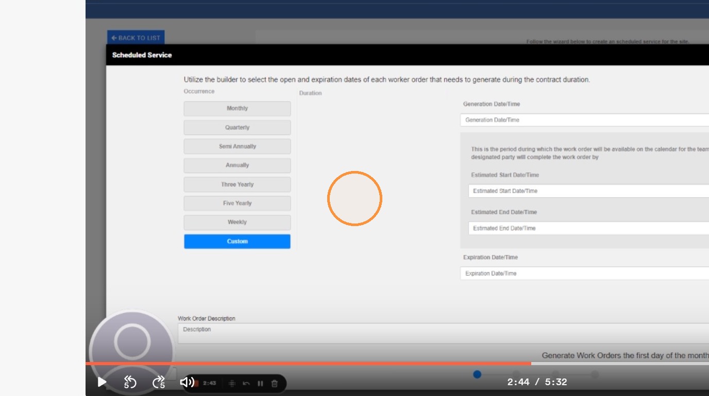This screenshot has width=709, height=396.
Task: Click the recorder pause icon
Action: [260, 383]
